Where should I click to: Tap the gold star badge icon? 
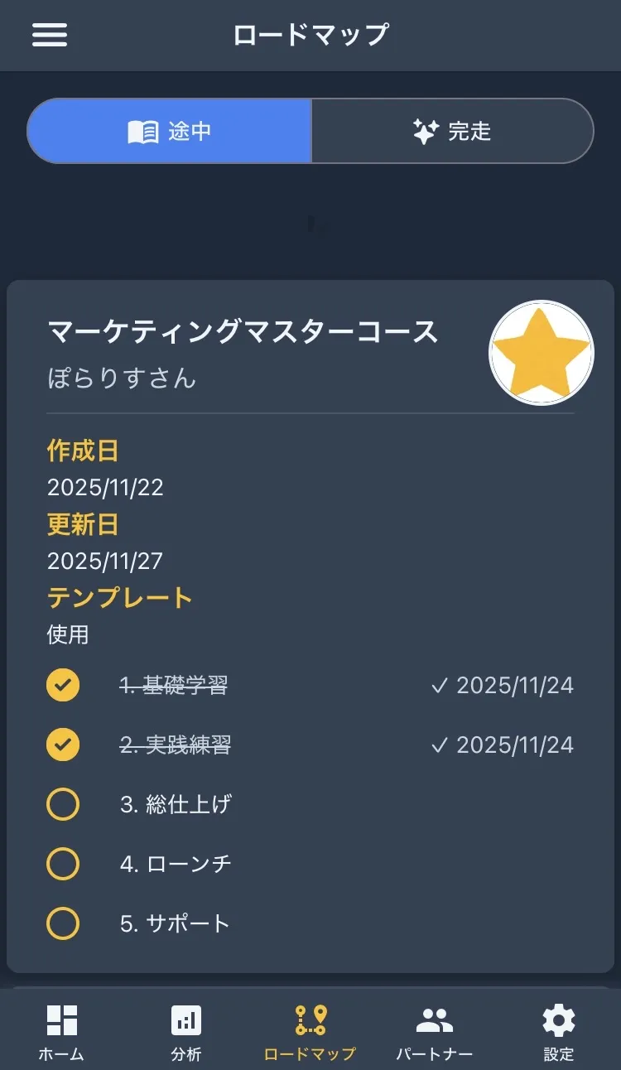542,352
